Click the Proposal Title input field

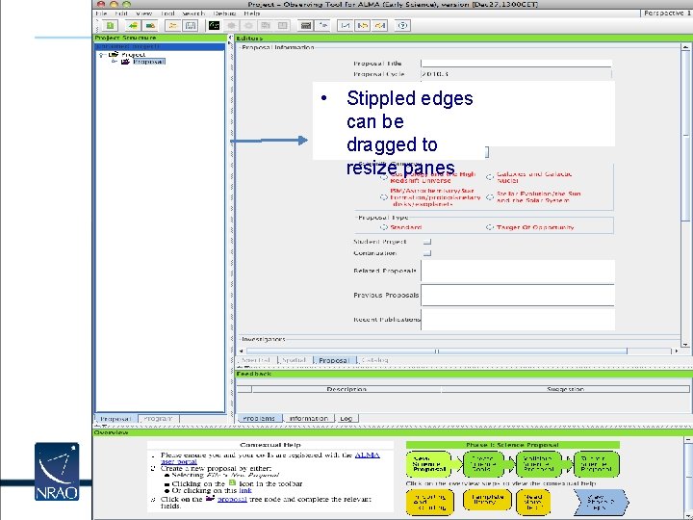[516, 64]
